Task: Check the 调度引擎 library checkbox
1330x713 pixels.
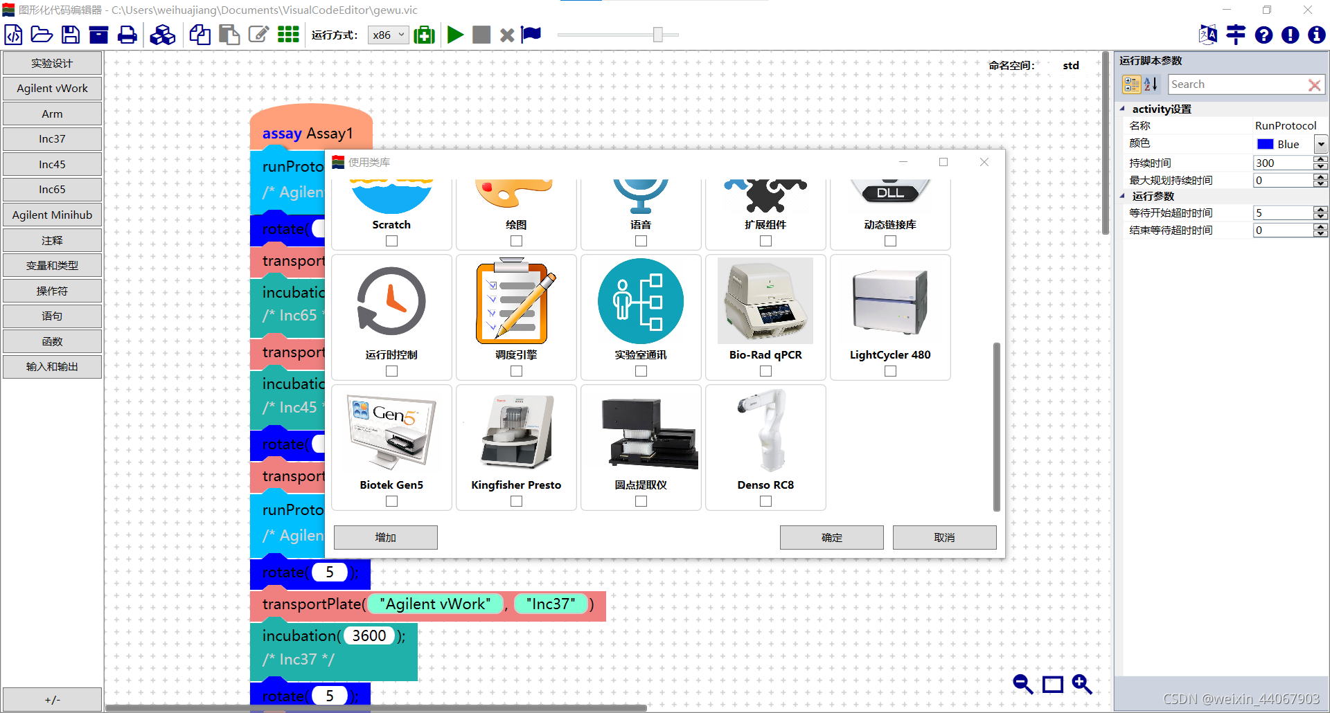Action: (517, 371)
